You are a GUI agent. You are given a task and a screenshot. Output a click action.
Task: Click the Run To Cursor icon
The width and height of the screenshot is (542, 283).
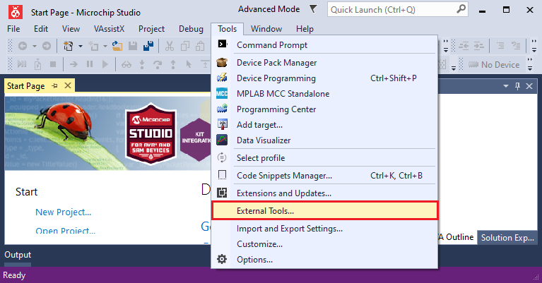coord(189,64)
